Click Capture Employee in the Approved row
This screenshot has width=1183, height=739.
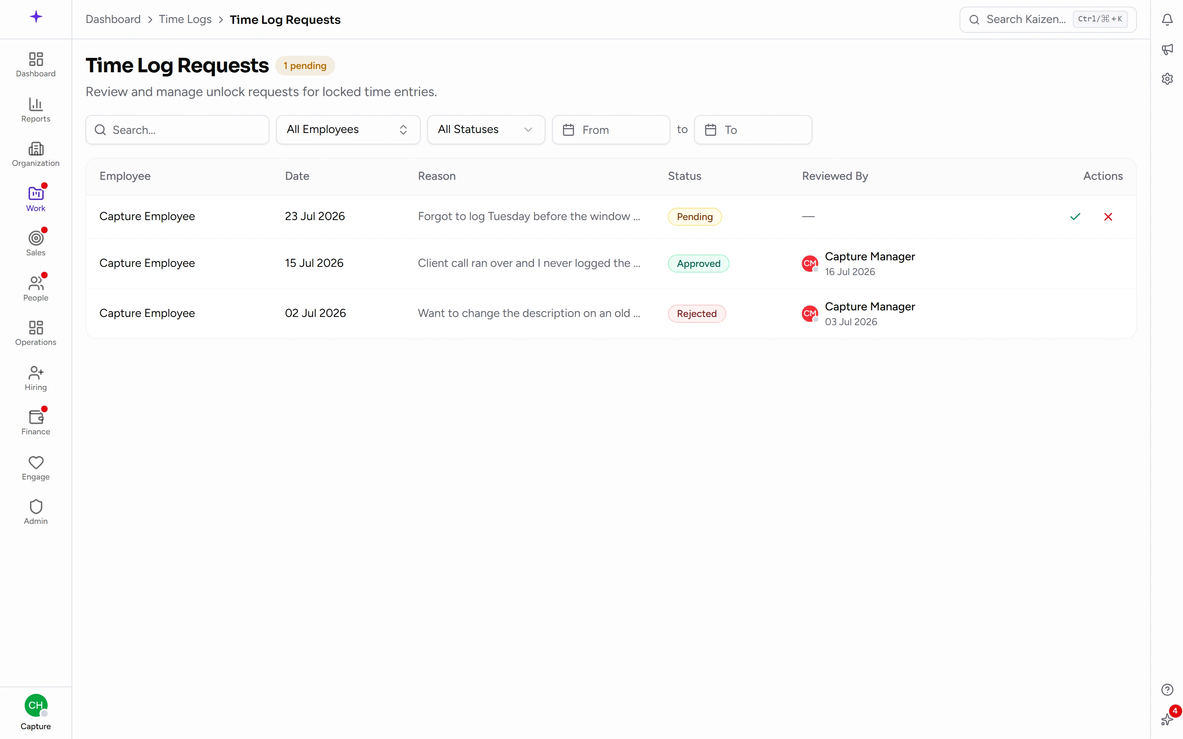[147, 263]
